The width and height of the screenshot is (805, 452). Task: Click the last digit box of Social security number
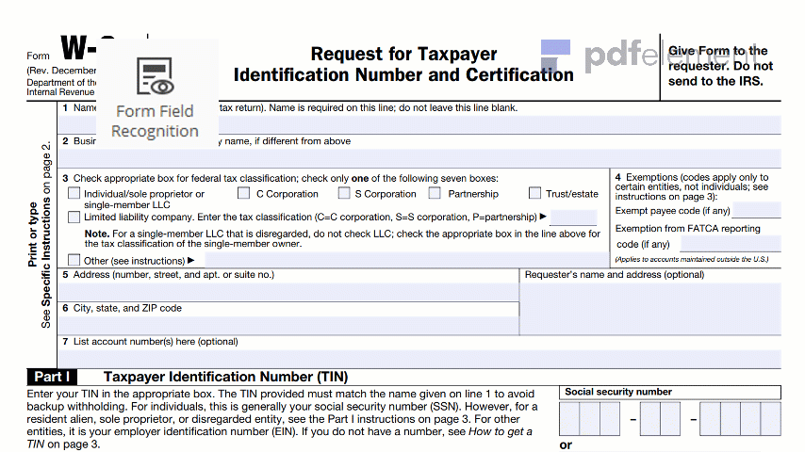(x=771, y=419)
